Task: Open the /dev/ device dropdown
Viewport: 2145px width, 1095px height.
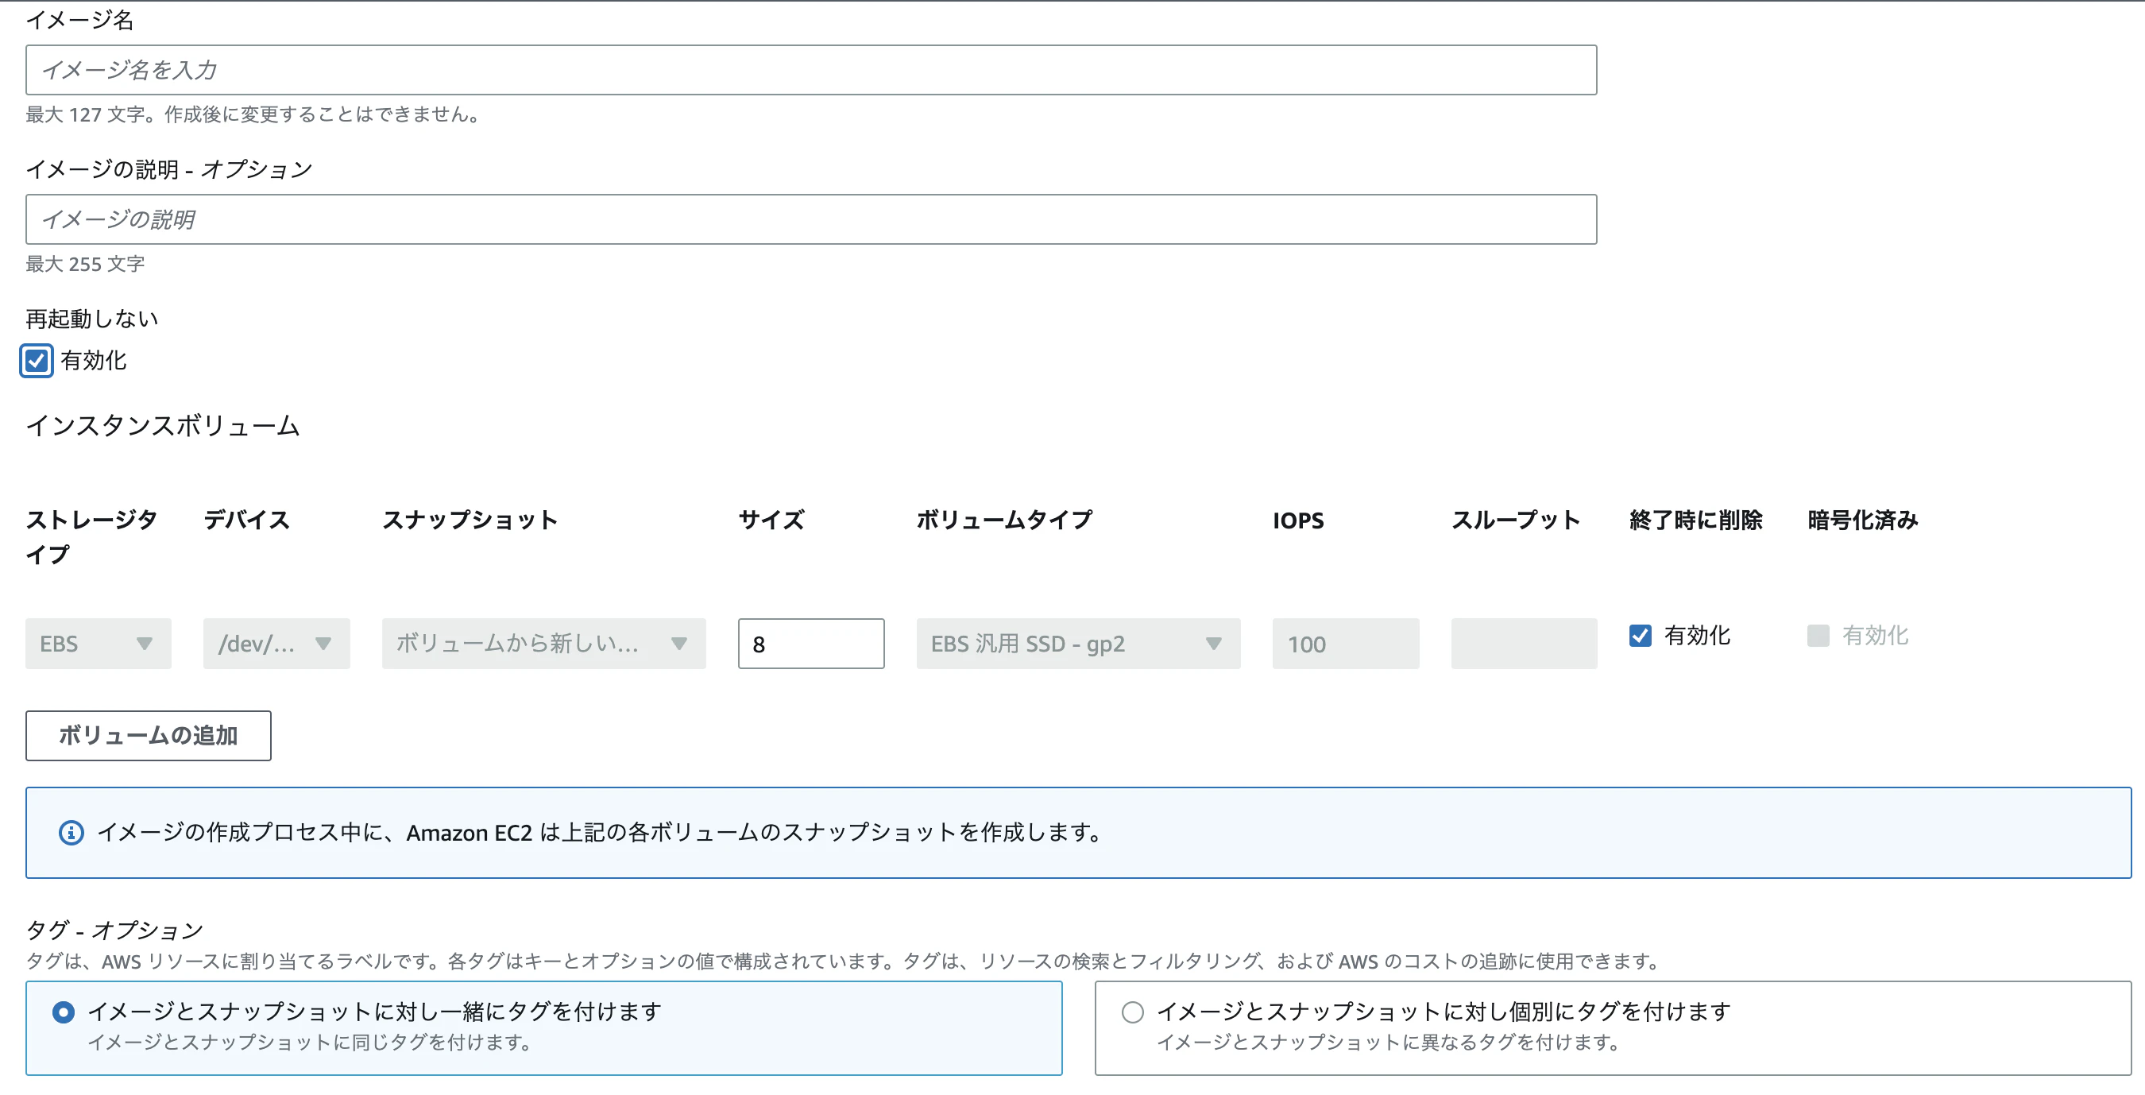Action: point(276,644)
